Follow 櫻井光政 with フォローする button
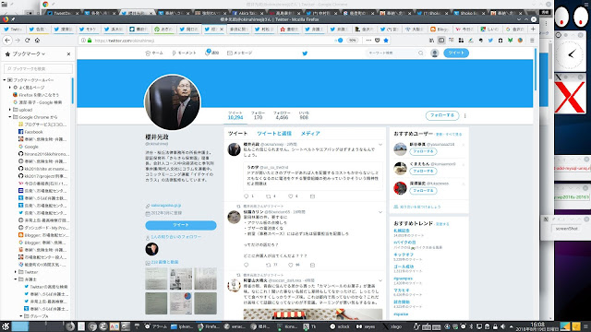This screenshot has height=332, width=591. [442, 115]
